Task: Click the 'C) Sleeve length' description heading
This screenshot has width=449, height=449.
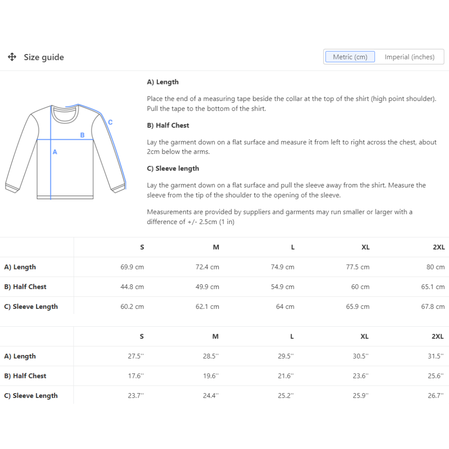Action: point(173,168)
